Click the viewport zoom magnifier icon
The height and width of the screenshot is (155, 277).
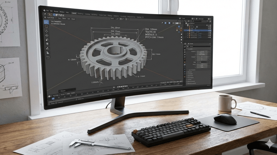pyautogui.click(x=181, y=35)
